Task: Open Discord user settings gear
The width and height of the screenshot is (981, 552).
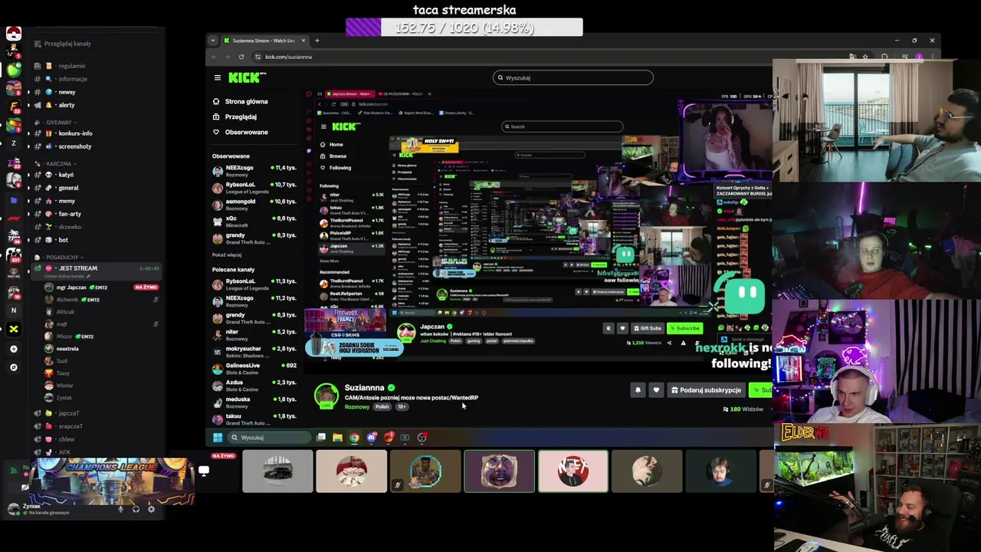Action: (x=151, y=509)
